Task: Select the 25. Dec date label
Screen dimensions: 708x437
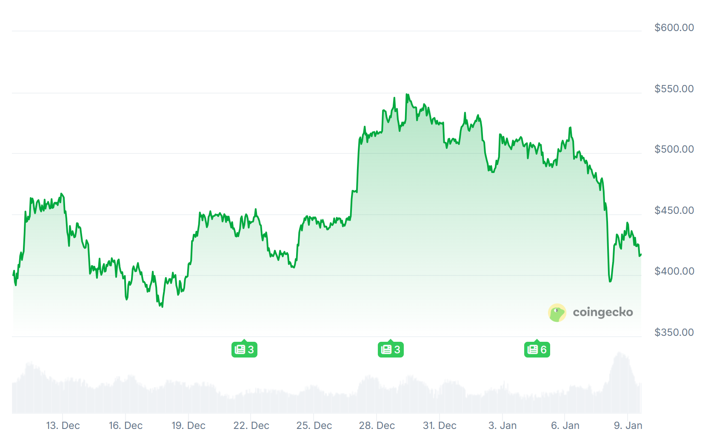Action: click(x=314, y=426)
